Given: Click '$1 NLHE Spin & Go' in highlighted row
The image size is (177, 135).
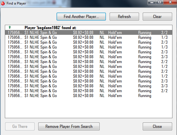Looking at the screenshot, I should pyautogui.click(x=41, y=33).
